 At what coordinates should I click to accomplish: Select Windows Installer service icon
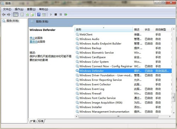77,107
